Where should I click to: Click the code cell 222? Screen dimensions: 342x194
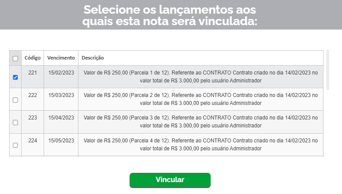click(33, 95)
